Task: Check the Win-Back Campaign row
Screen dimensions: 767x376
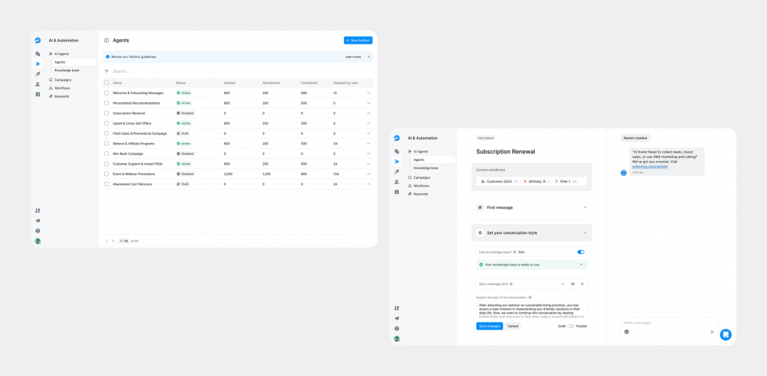Action: [x=107, y=153]
